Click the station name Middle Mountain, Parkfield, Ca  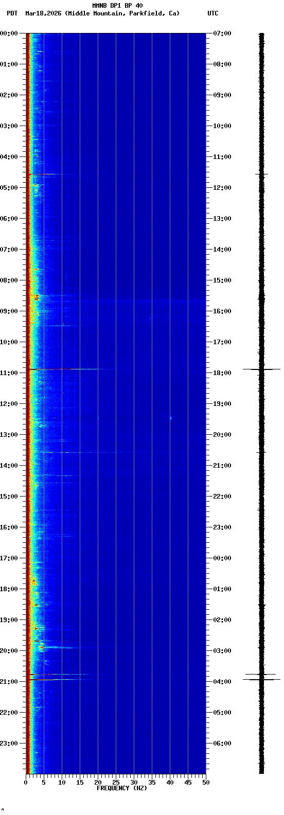coord(122,13)
